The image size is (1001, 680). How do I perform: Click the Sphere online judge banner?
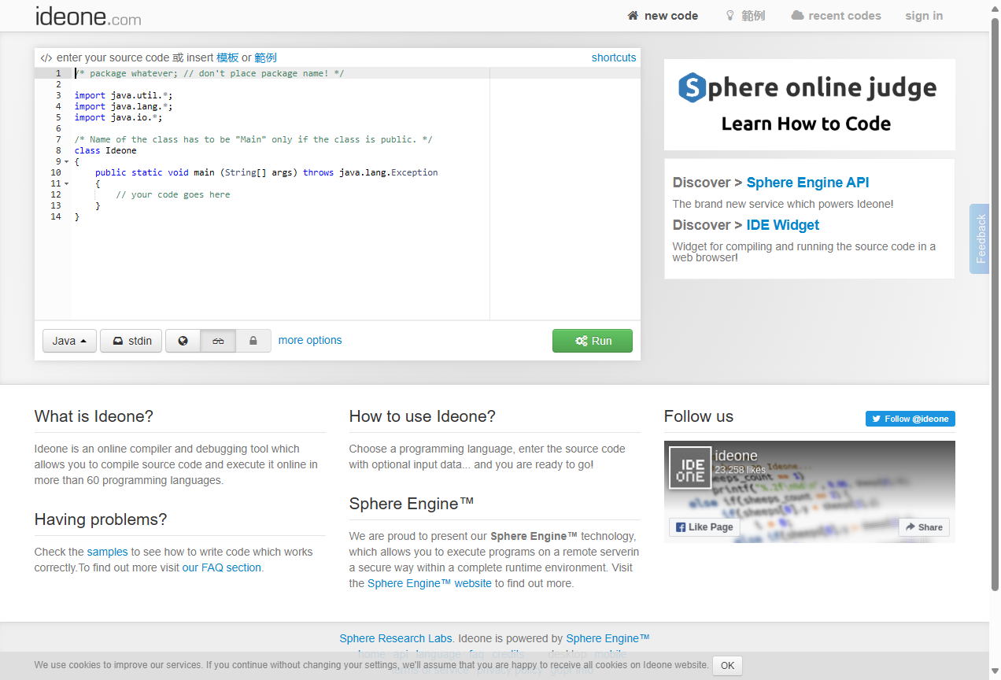tap(809, 104)
